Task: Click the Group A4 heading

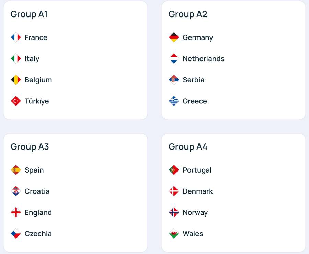Action: click(188, 147)
